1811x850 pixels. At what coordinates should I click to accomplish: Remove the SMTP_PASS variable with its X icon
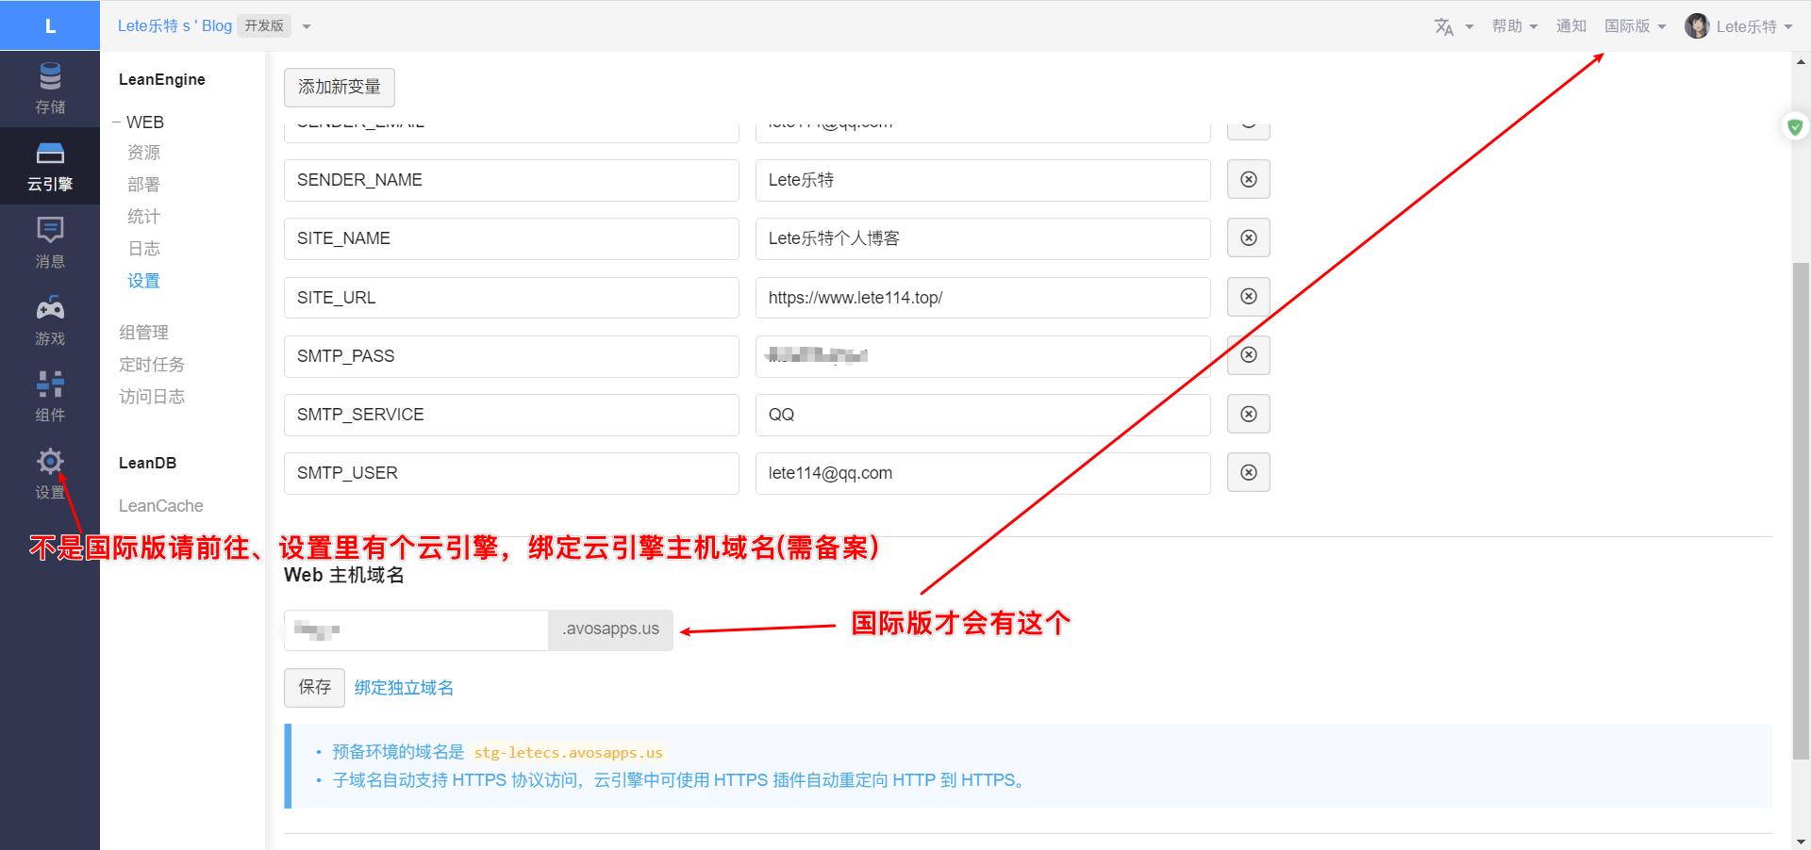[x=1248, y=355]
